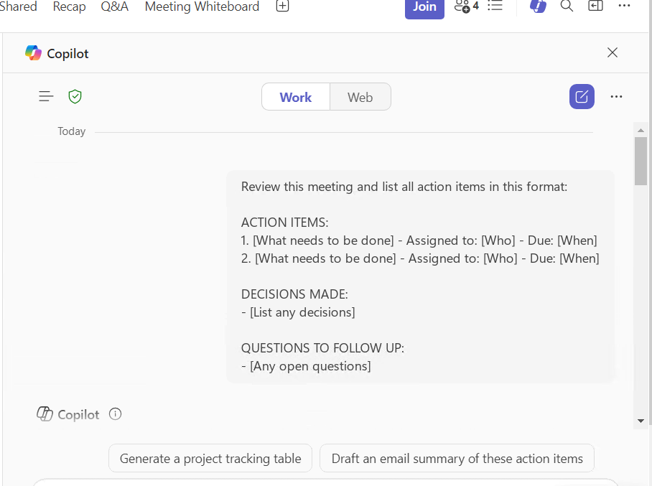This screenshot has width=652, height=486.
Task: Click the green shield protection icon
Action: coord(75,96)
